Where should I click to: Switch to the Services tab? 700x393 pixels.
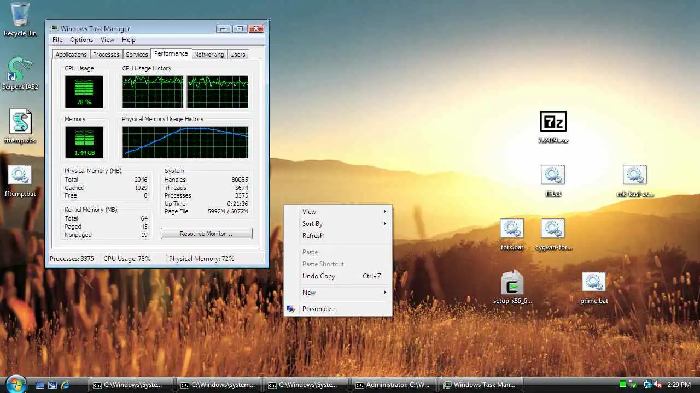point(137,55)
